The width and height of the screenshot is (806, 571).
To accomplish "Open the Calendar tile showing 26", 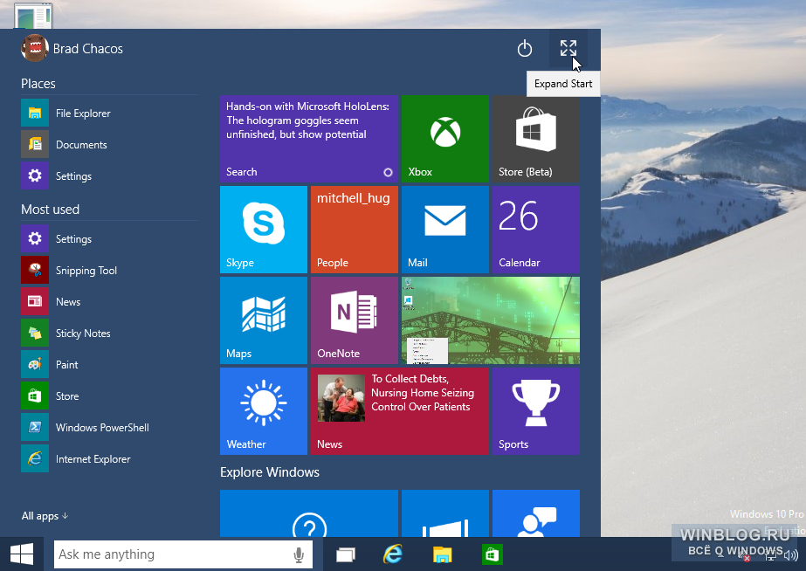I will [536, 230].
